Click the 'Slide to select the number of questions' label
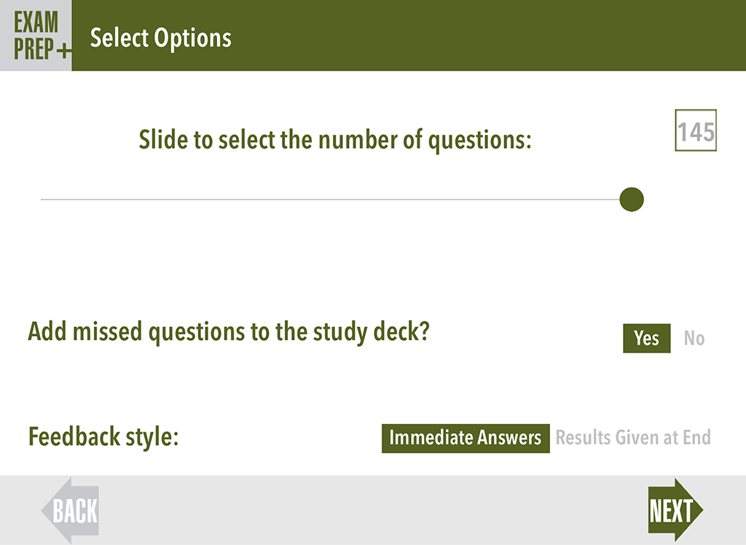Image resolution: width=746 pixels, height=545 pixels. coord(335,139)
